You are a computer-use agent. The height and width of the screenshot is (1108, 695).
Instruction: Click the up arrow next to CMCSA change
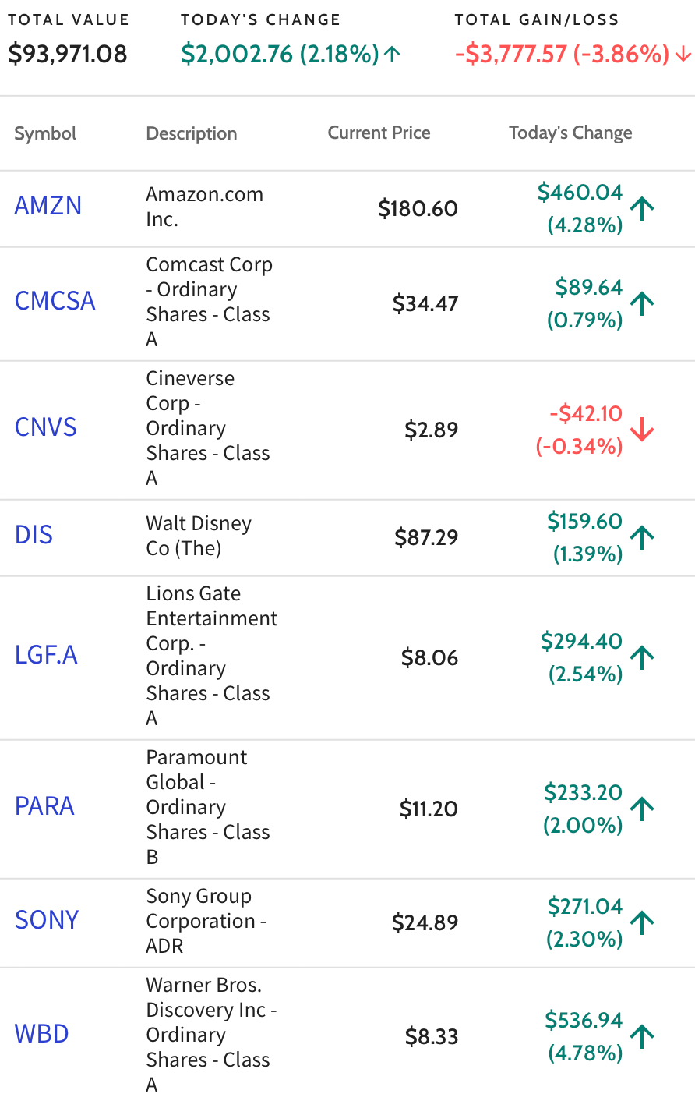[642, 303]
